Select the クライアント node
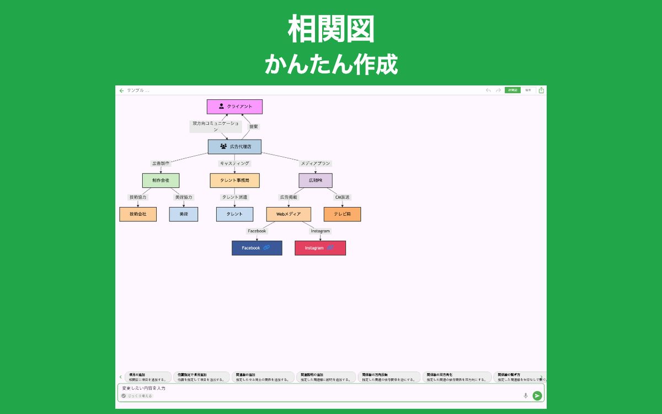 point(234,107)
